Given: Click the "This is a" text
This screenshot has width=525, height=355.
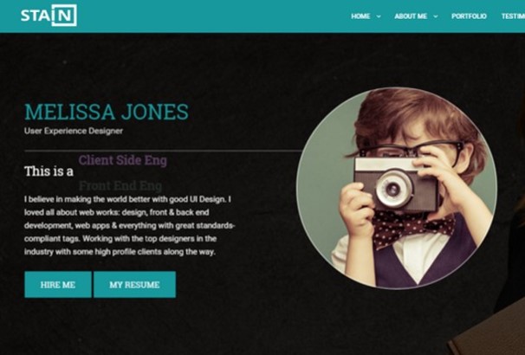Looking at the screenshot, I should 49,171.
